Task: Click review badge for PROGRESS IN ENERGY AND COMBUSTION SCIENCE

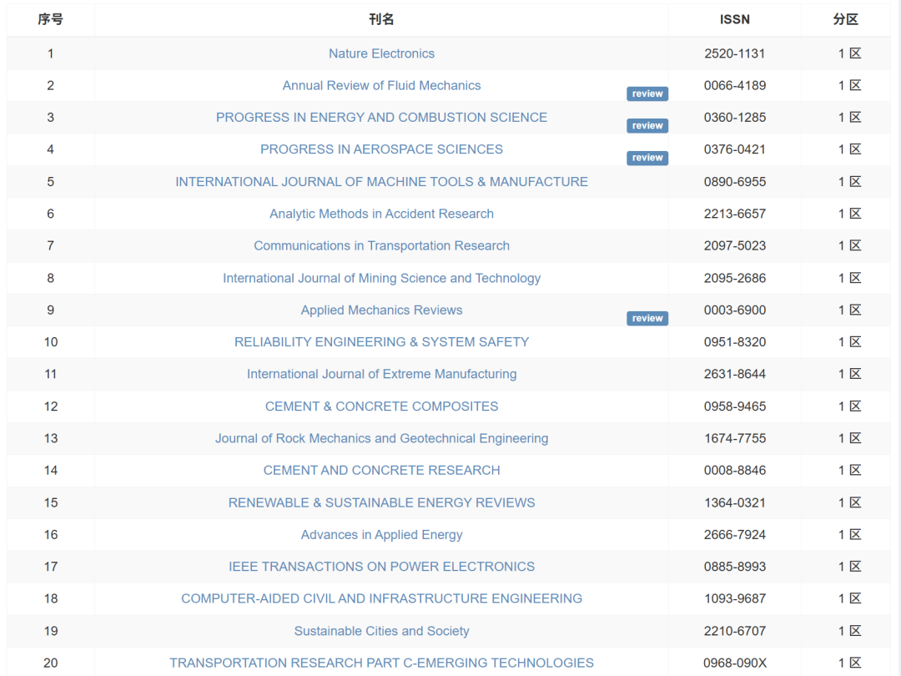Action: (647, 125)
